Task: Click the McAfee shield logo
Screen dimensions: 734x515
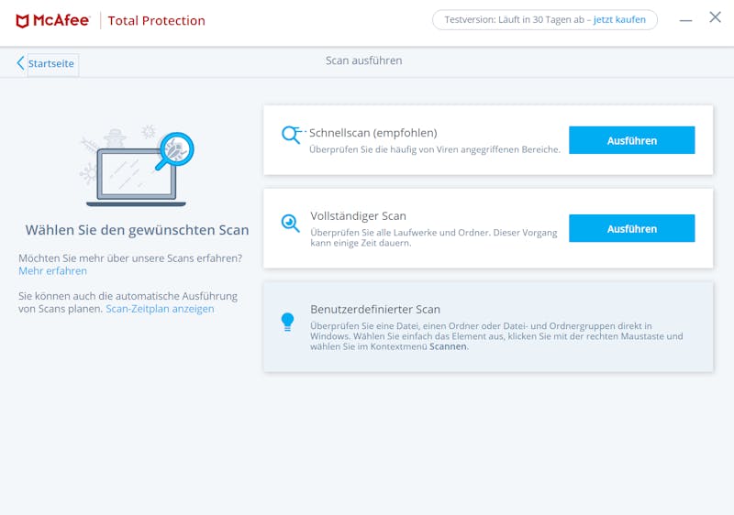Action: tap(22, 20)
